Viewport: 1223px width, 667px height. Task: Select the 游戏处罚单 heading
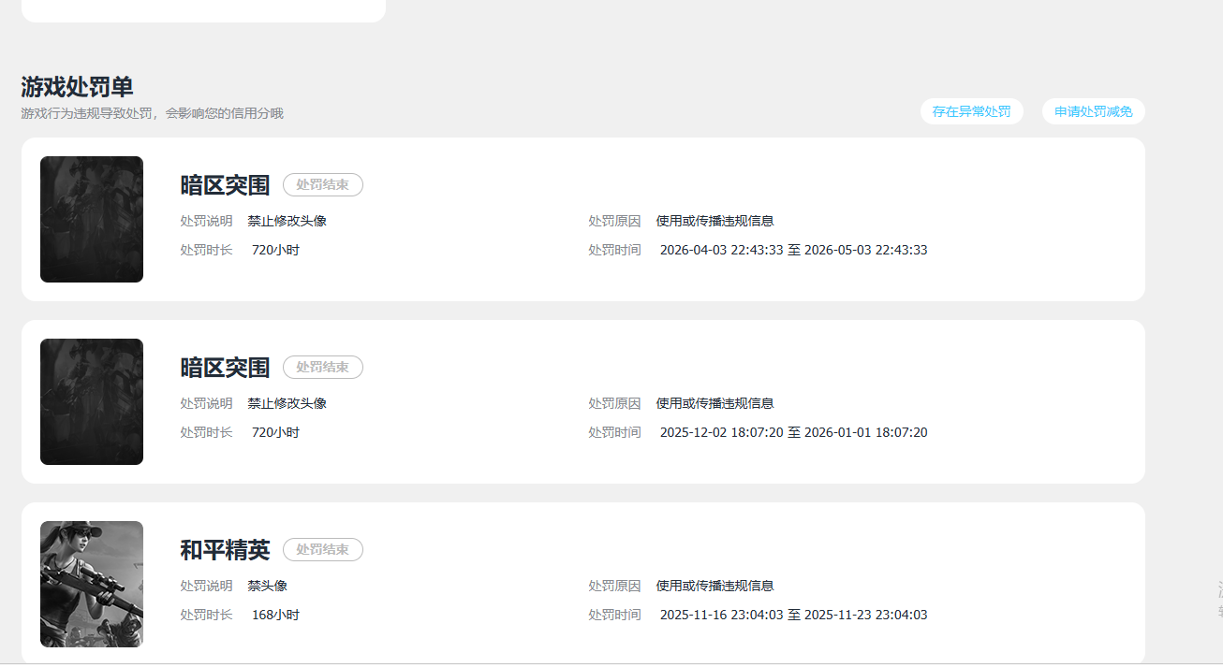tap(77, 87)
